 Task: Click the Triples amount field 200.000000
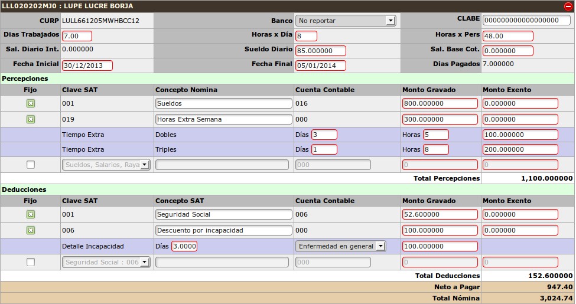(520, 149)
